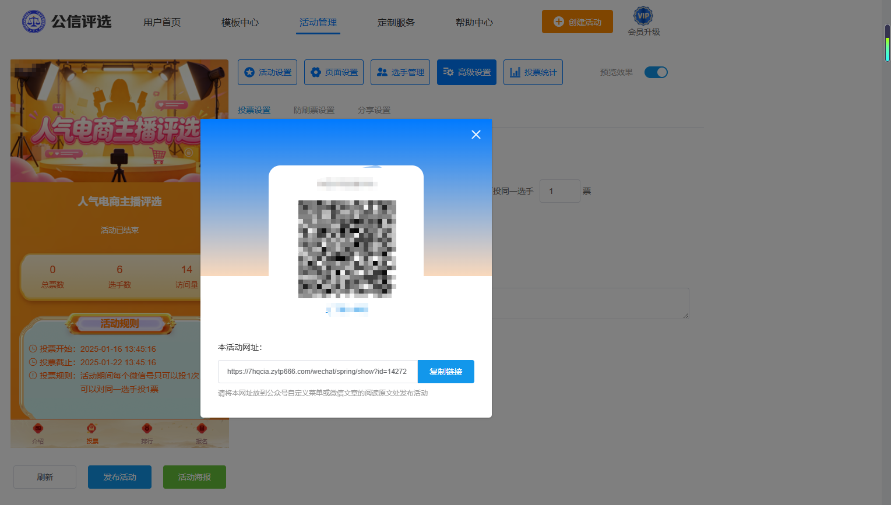The image size is (891, 505).
Task: Switch to the 防刷票设置 sub-tab
Action: [314, 110]
